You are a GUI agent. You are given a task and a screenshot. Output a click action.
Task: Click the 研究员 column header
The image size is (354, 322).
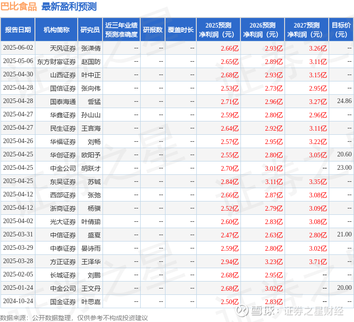click(x=90, y=30)
